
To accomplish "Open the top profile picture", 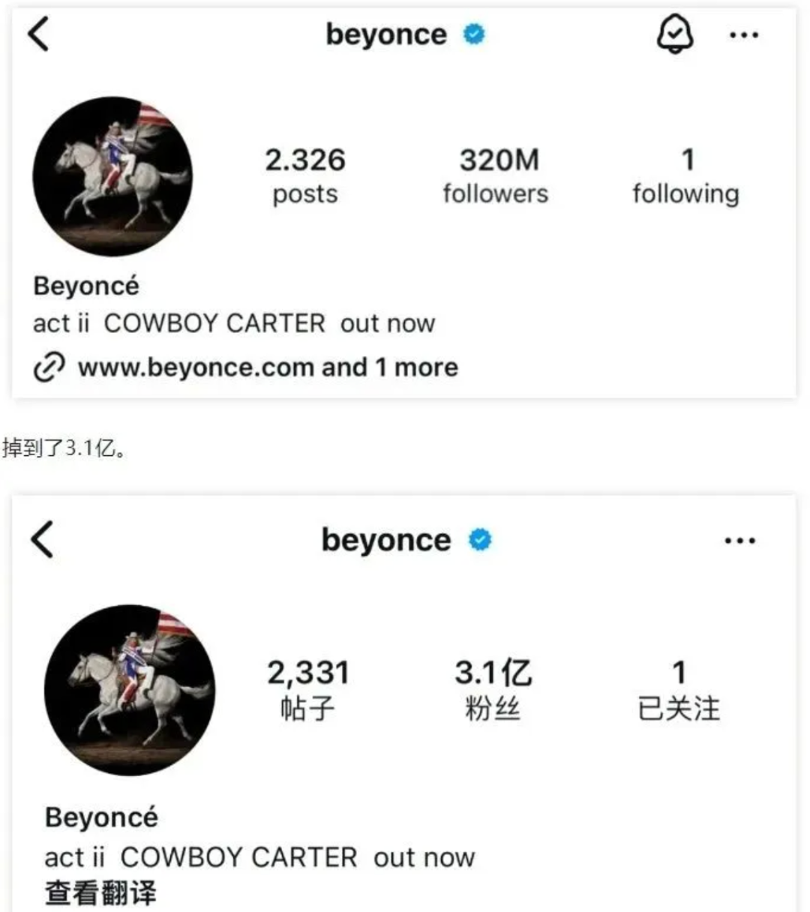I will (x=112, y=177).
